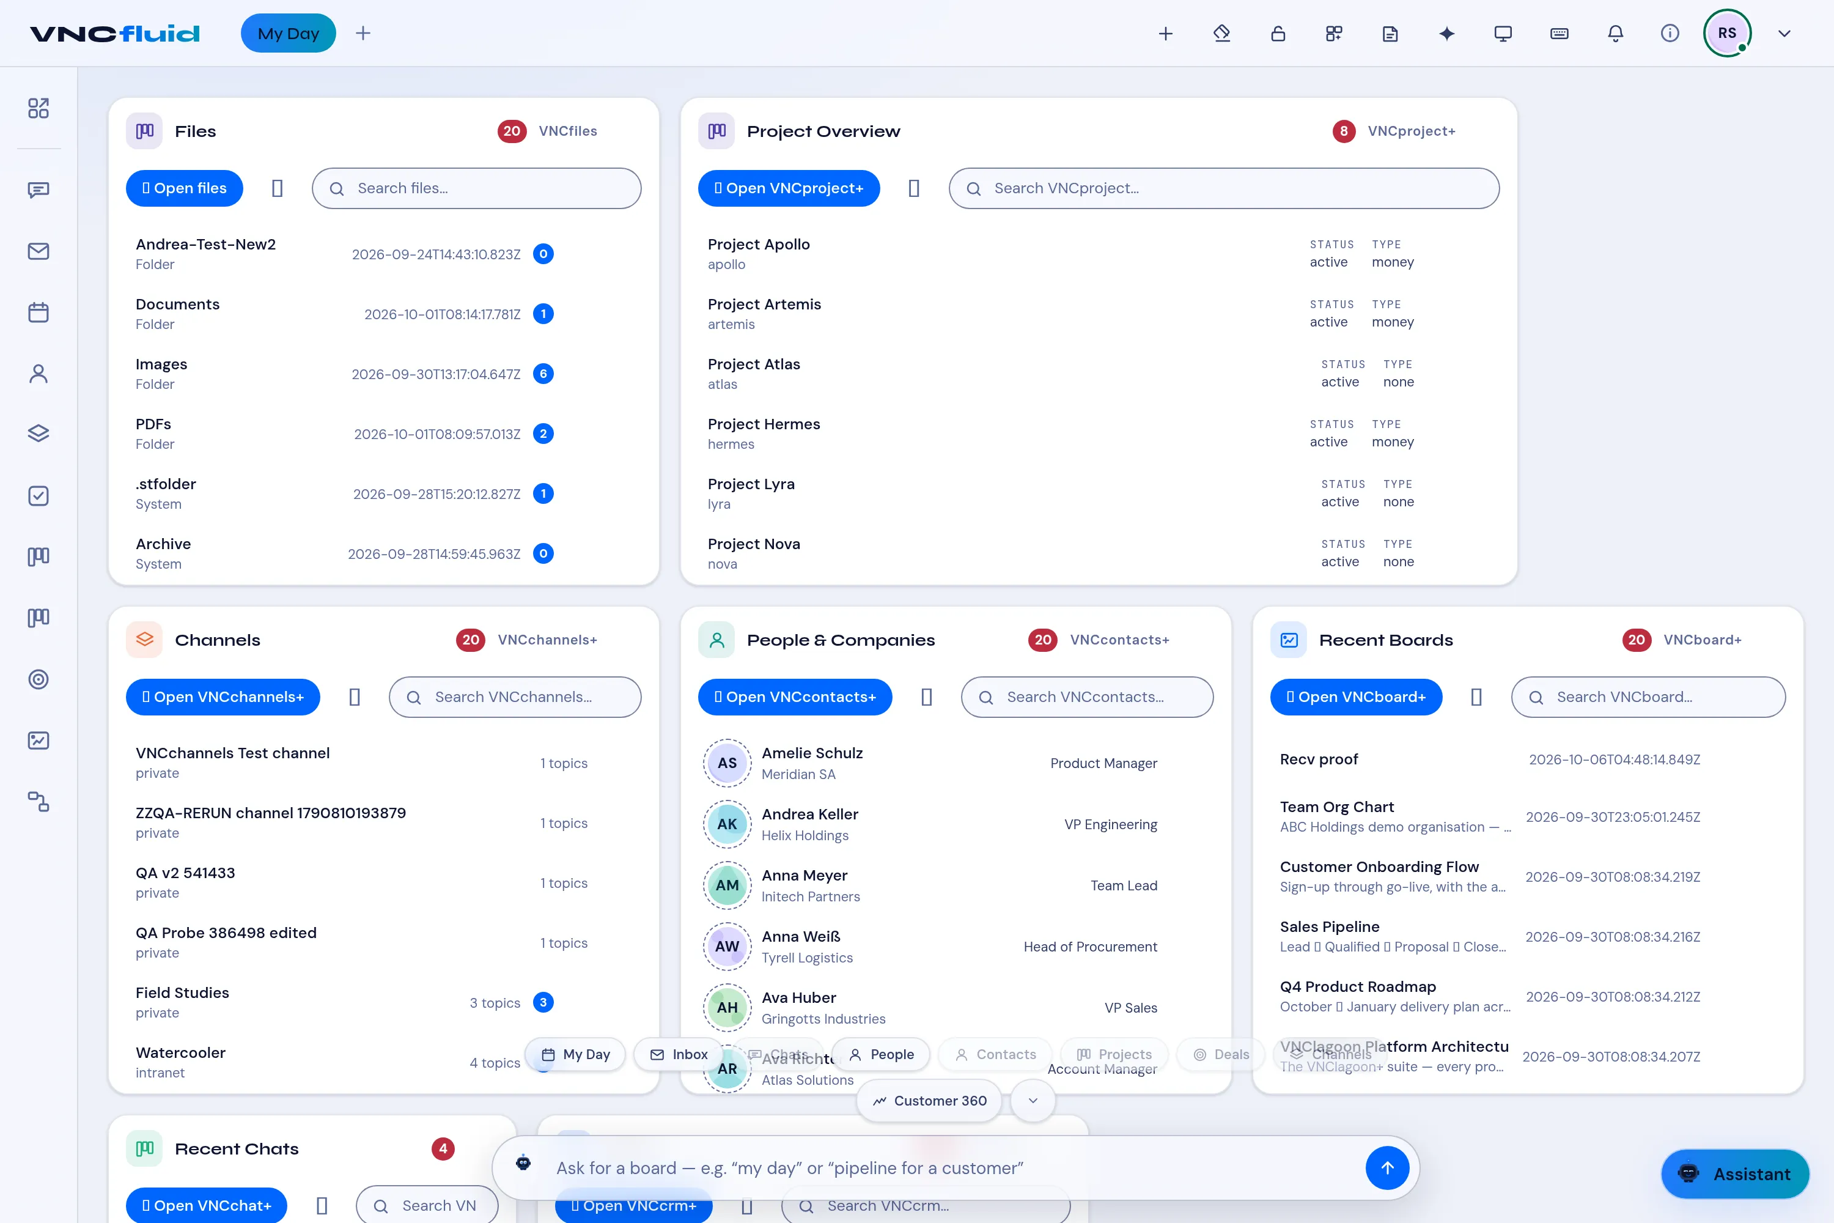Select the My Day tab at top
The width and height of the screenshot is (1834, 1223).
click(x=289, y=34)
